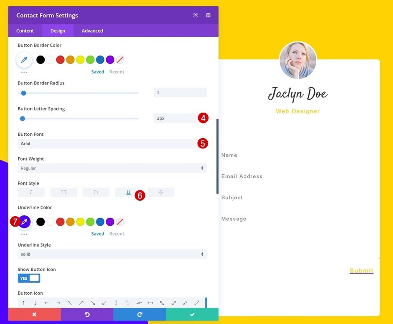Image resolution: width=393 pixels, height=324 pixels.
Task: Pick blue swatch for Underline Color
Action: pos(100,222)
